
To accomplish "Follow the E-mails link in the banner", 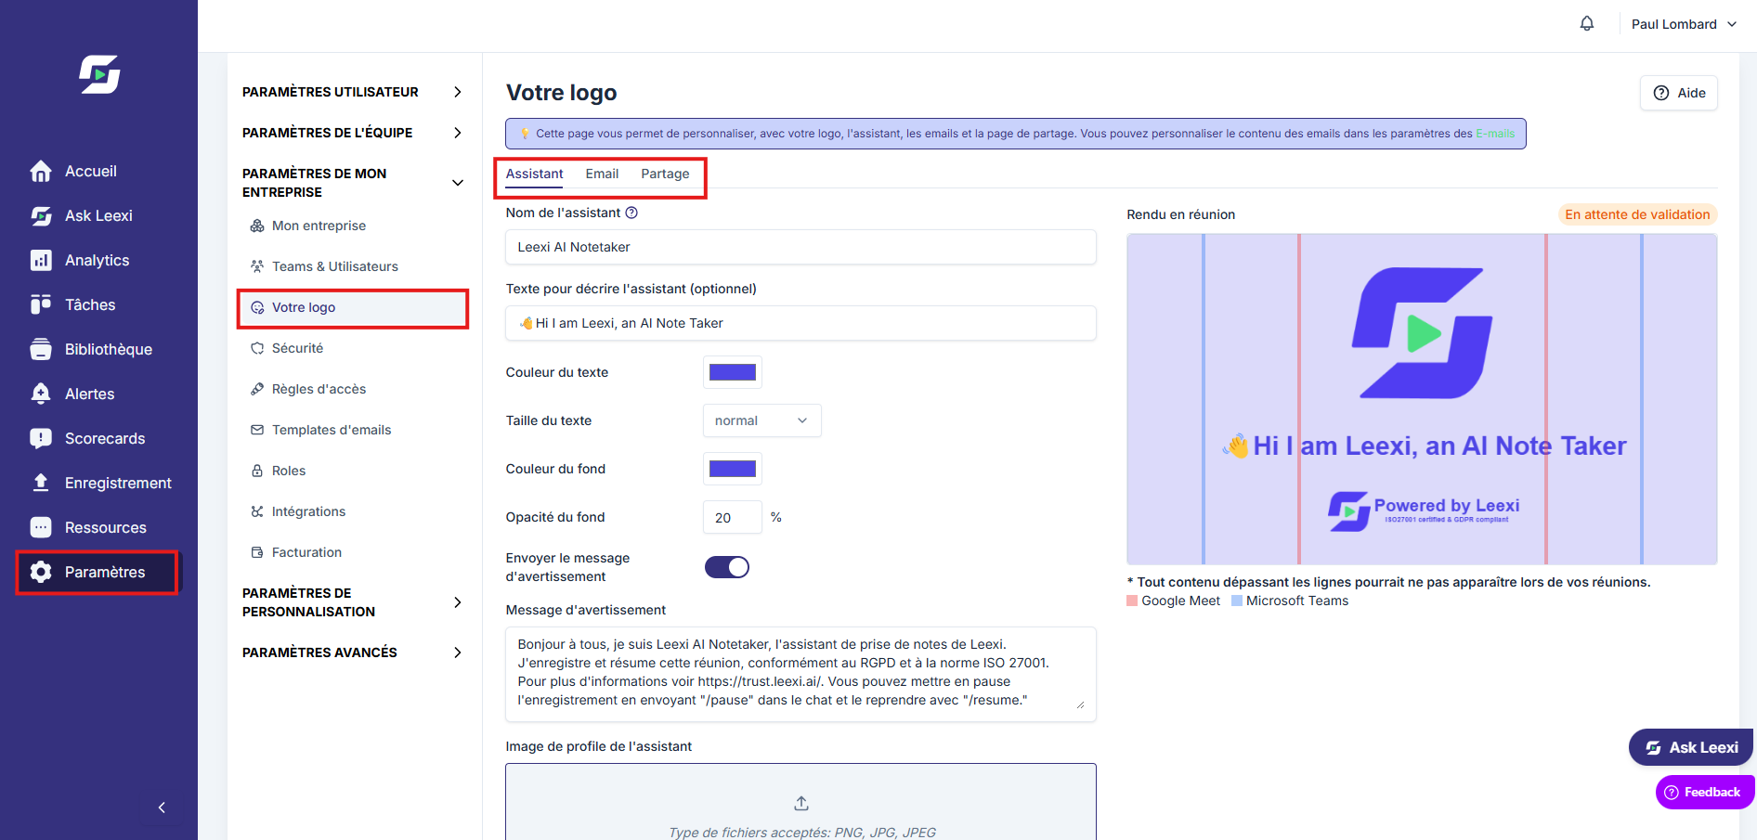I will pos(1495,134).
